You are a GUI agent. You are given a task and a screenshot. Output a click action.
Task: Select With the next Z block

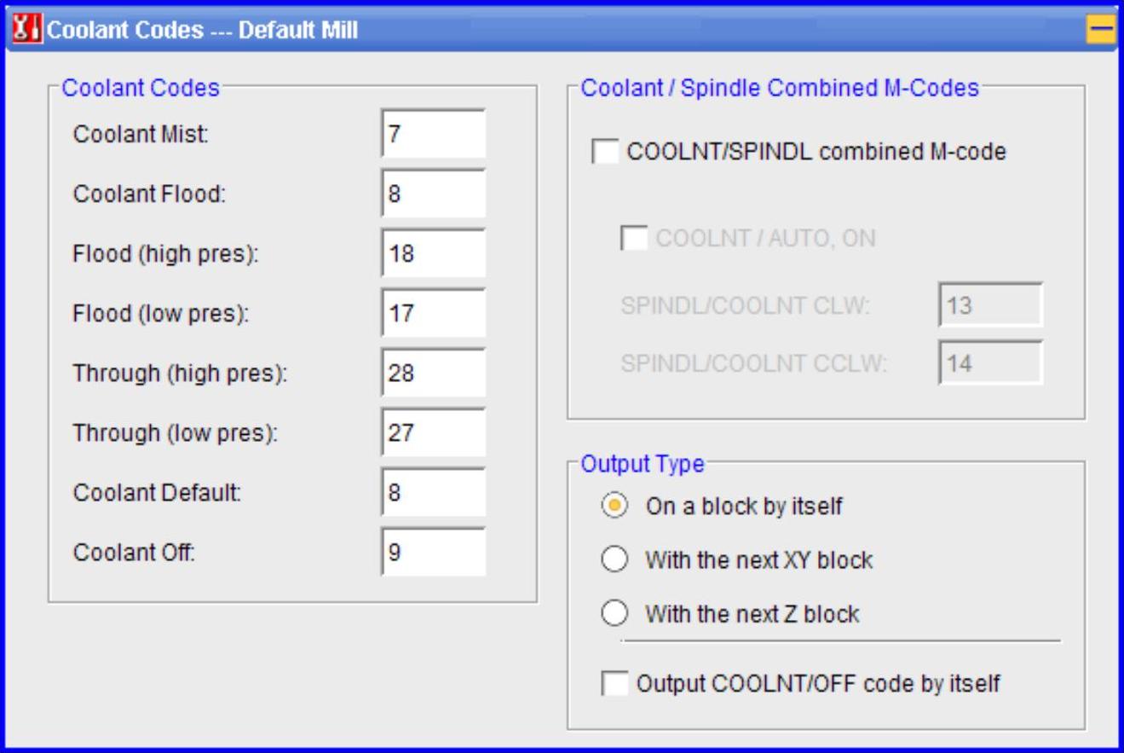click(x=615, y=614)
